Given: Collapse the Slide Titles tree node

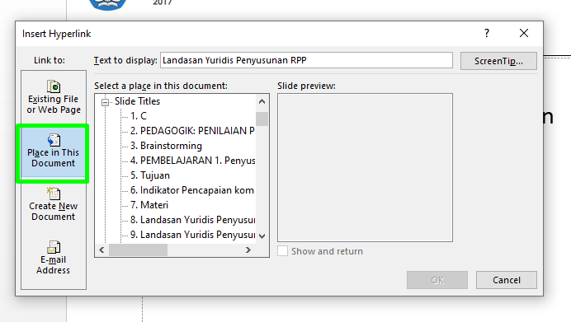Looking at the screenshot, I should coord(106,102).
